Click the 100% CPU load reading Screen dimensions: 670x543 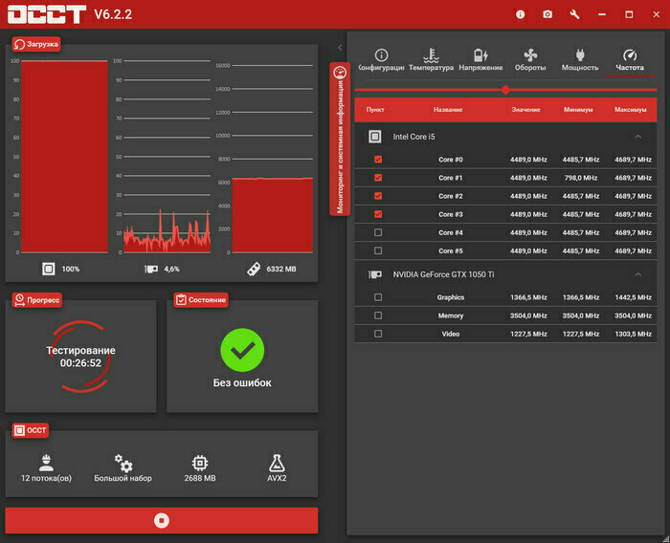click(71, 269)
